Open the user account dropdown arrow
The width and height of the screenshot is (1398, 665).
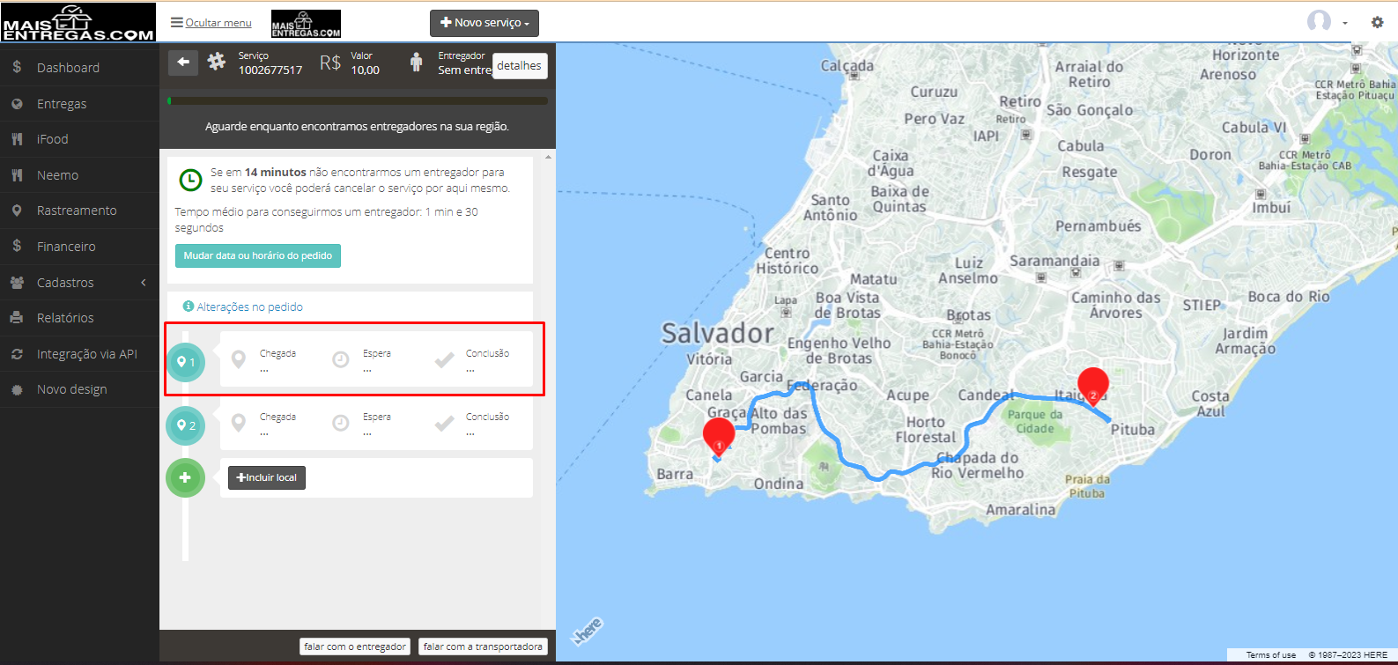pos(1345,24)
